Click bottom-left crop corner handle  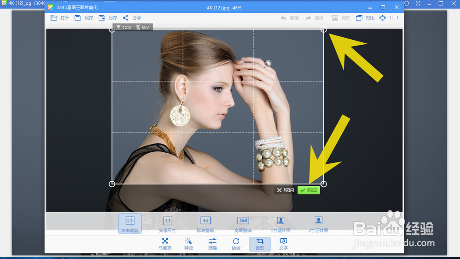112,184
